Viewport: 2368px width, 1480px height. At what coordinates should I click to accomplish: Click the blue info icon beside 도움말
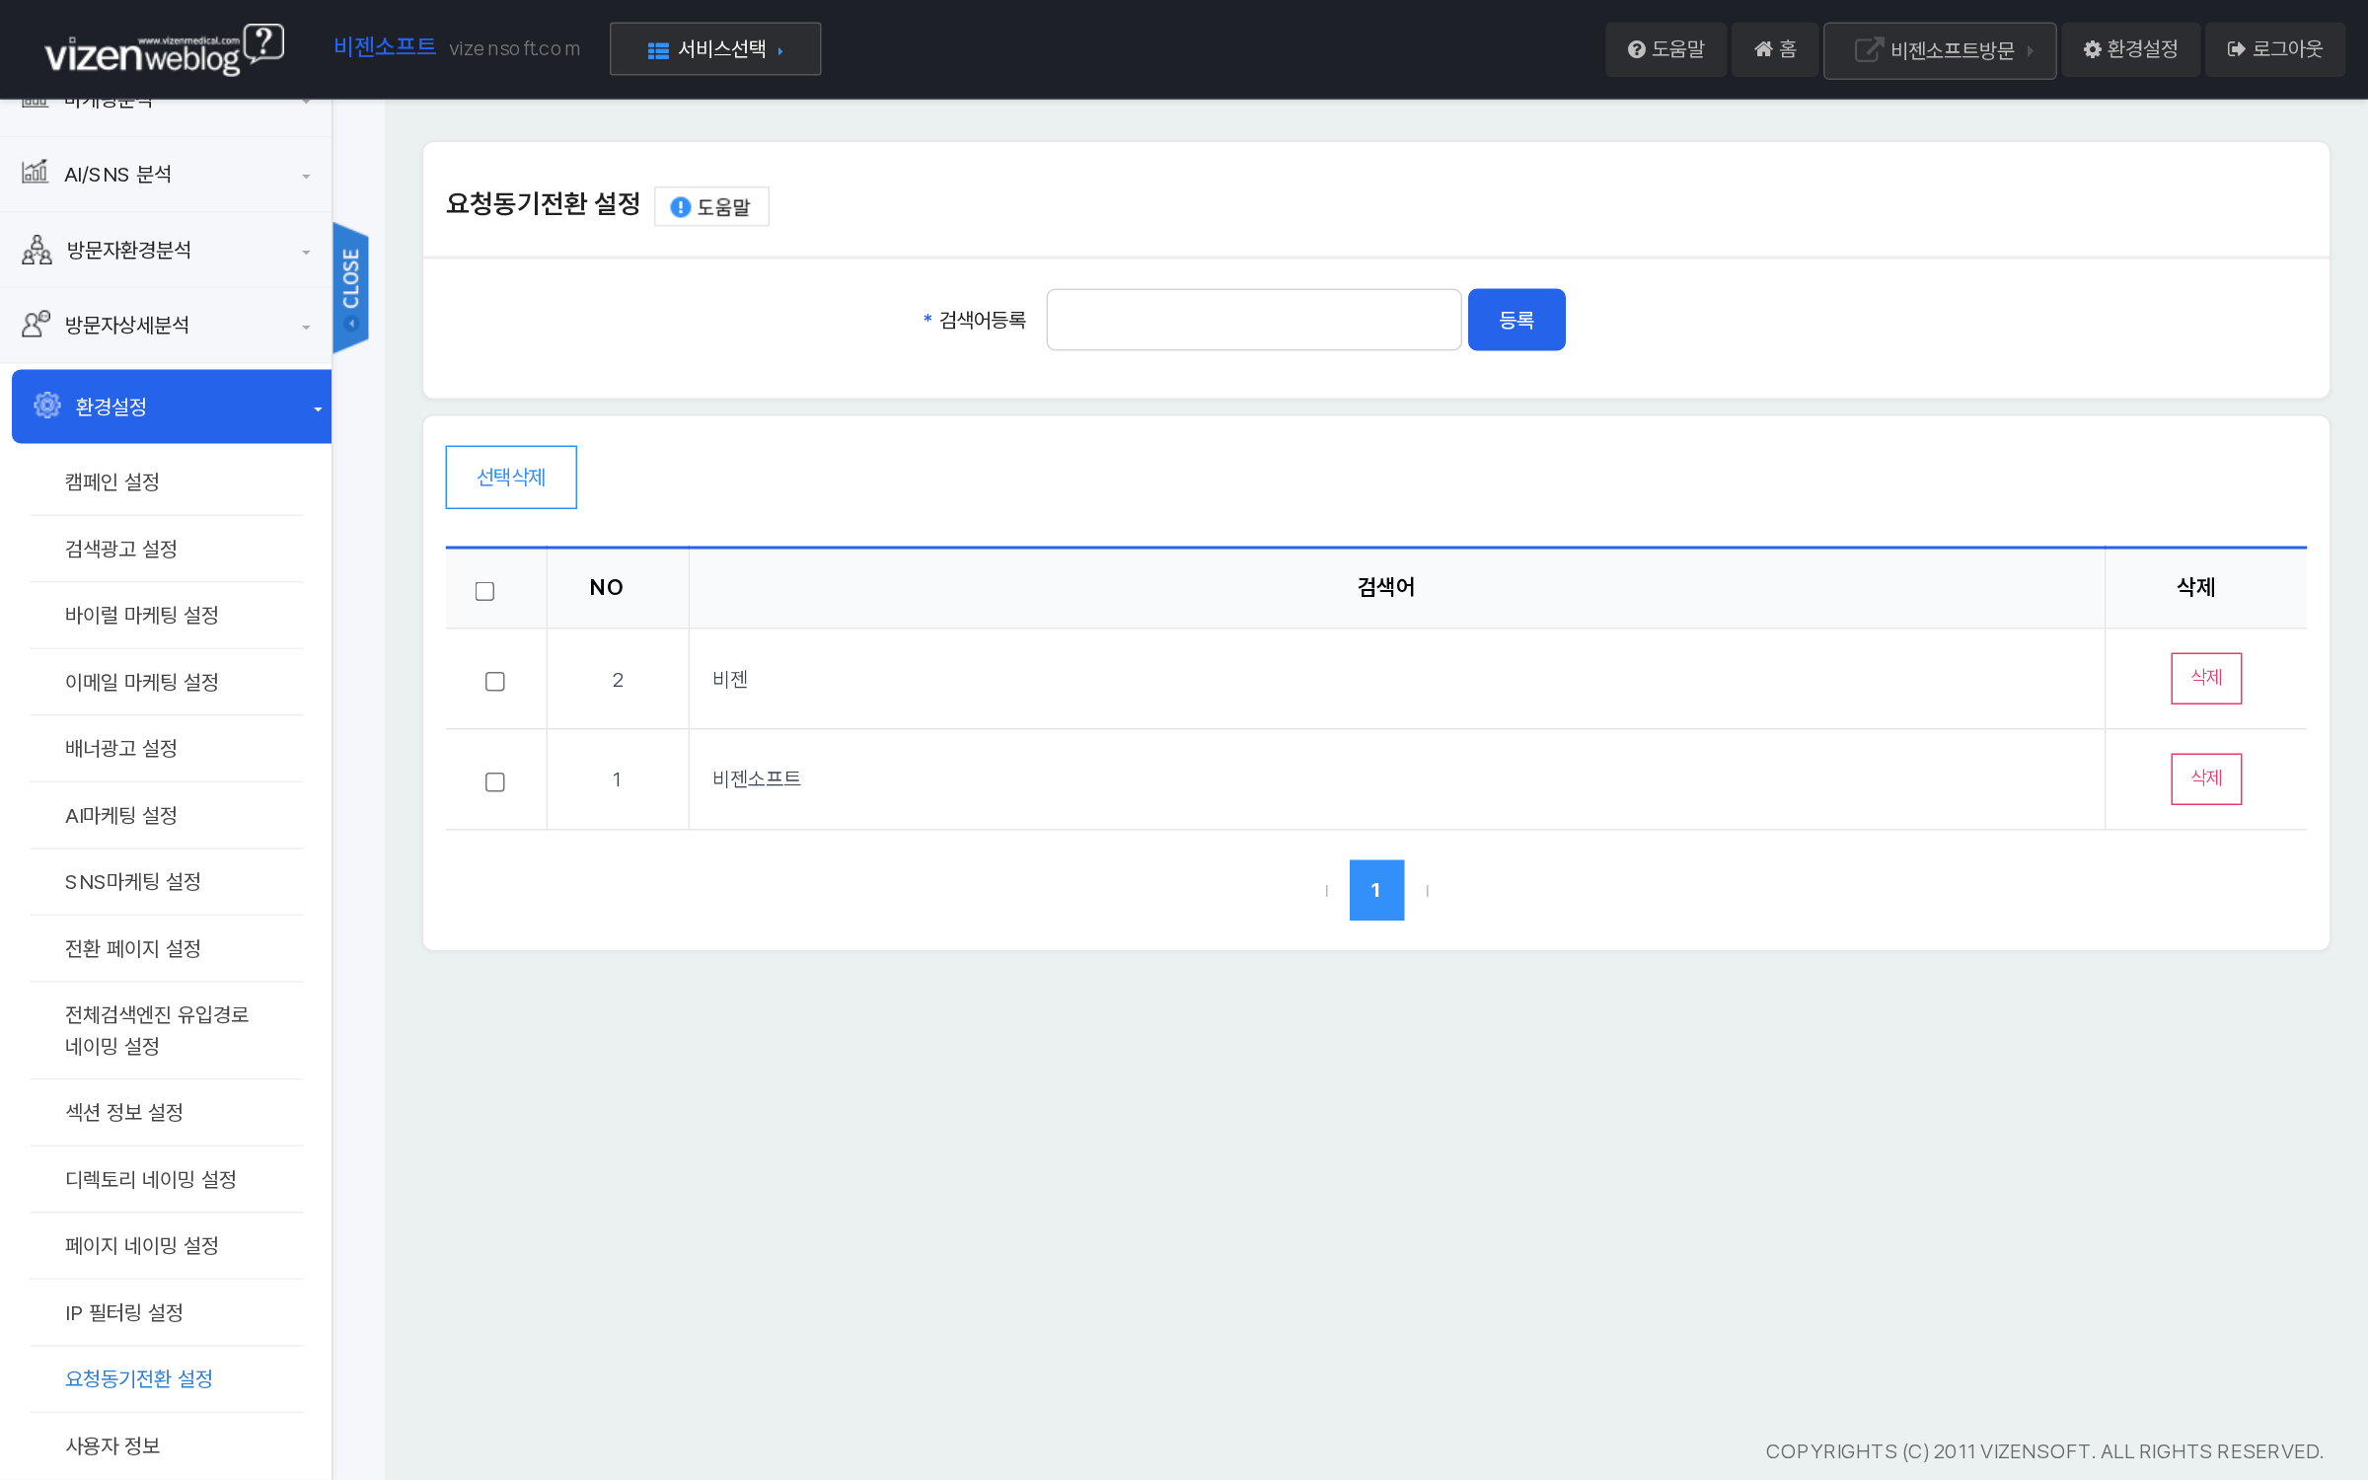pos(680,207)
